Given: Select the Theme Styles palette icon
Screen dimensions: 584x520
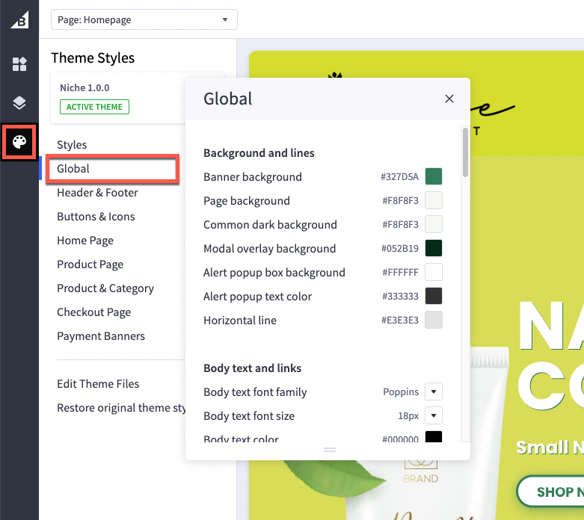Looking at the screenshot, I should point(19,142).
